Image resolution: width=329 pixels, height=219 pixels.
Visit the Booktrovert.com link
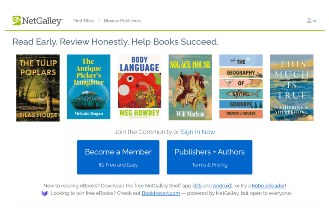click(x=161, y=193)
